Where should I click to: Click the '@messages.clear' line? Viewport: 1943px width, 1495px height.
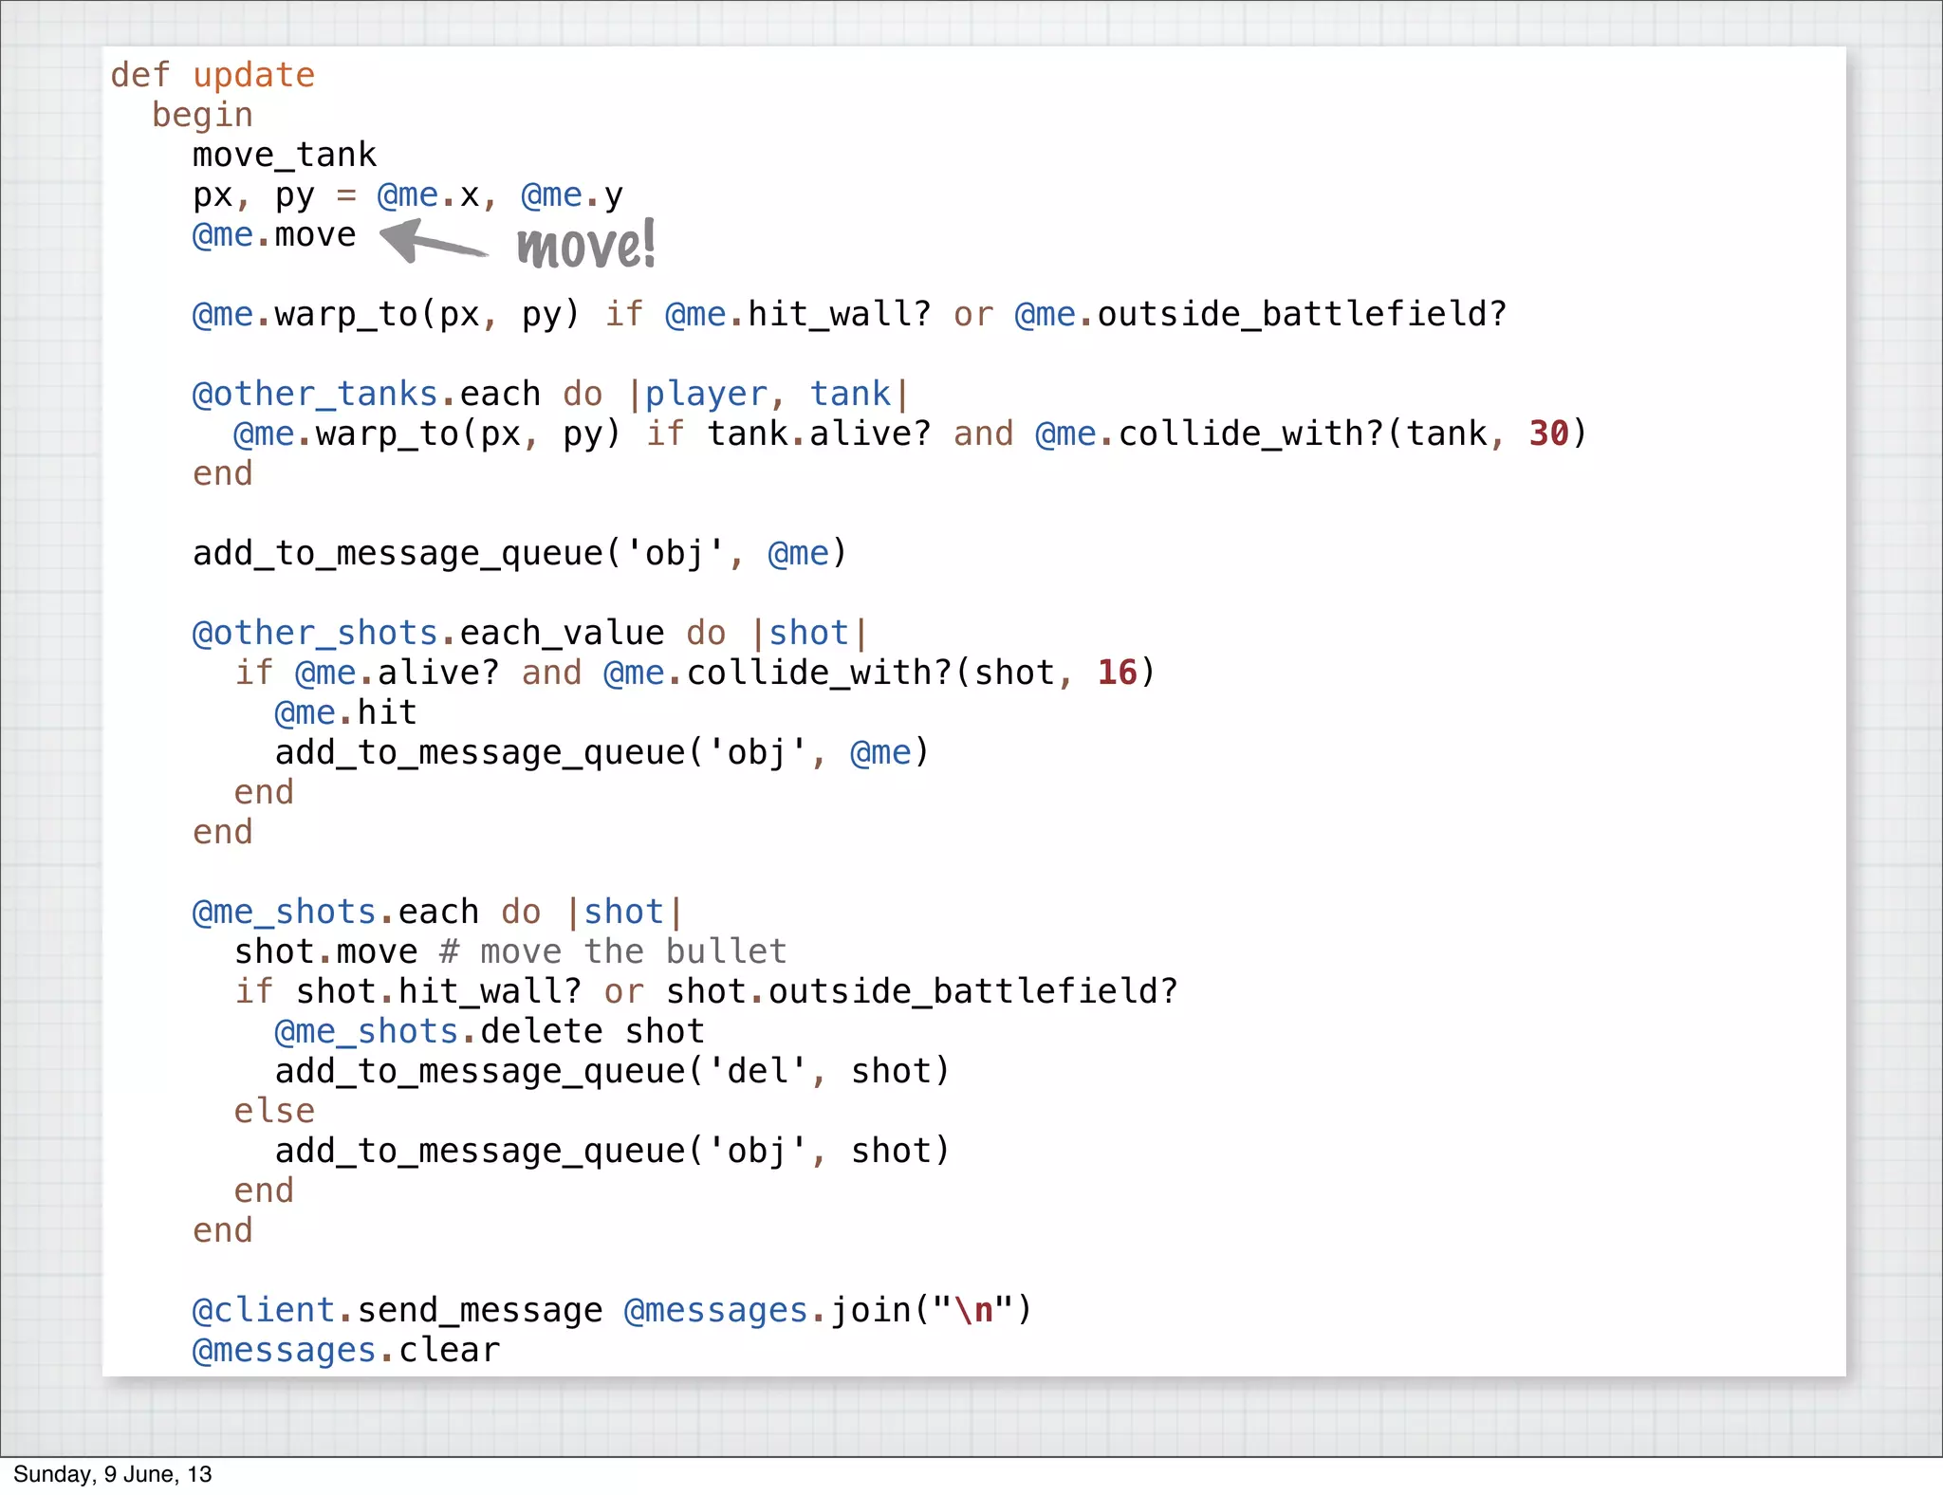[x=345, y=1350]
